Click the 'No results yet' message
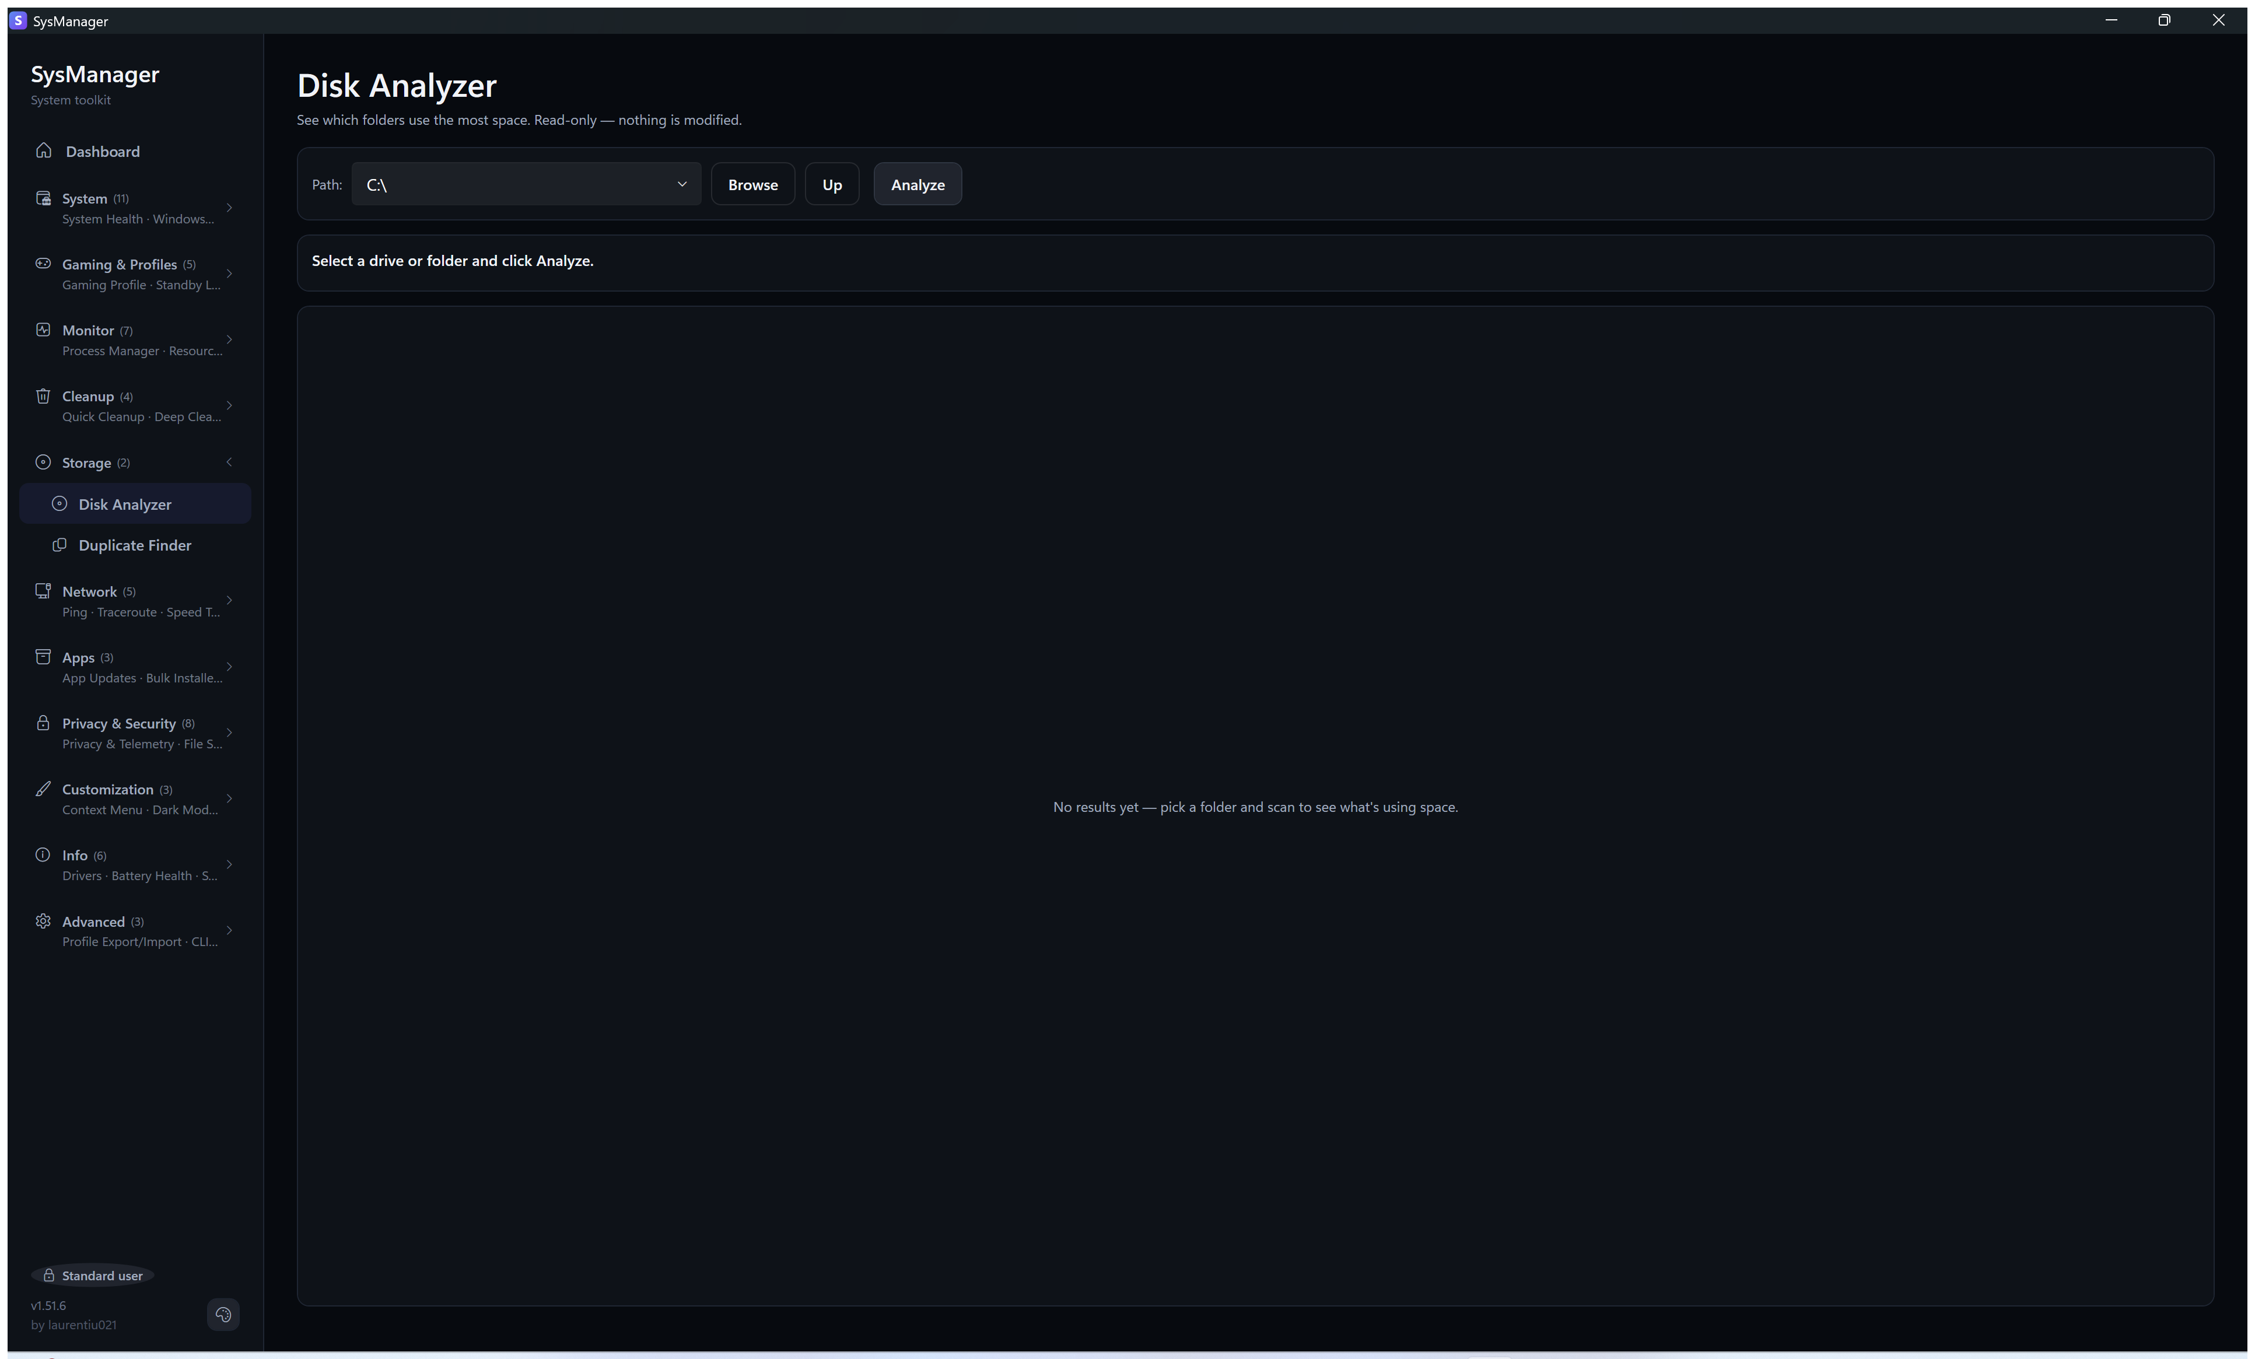The image size is (2255, 1359). [1256, 806]
